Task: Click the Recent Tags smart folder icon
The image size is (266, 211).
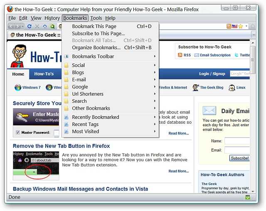Action: (x=66, y=124)
